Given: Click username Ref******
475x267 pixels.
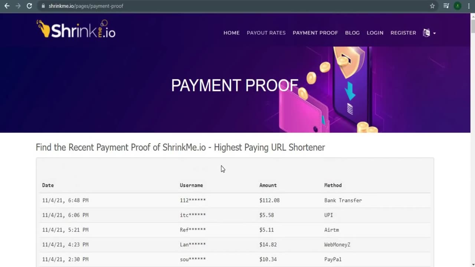Looking at the screenshot, I should [193, 230].
